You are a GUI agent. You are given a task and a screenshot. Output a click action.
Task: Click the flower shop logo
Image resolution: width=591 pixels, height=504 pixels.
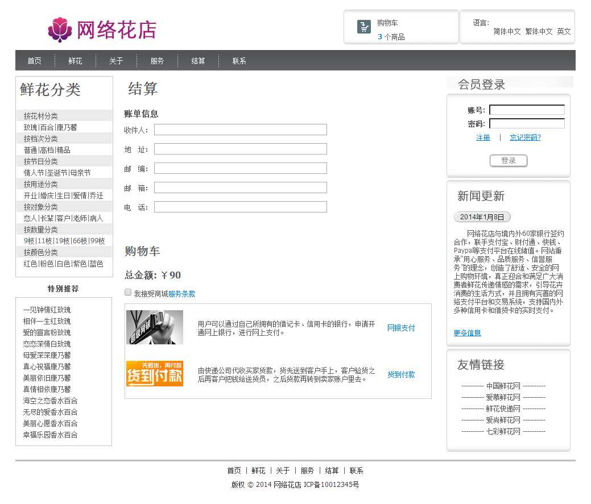102,30
